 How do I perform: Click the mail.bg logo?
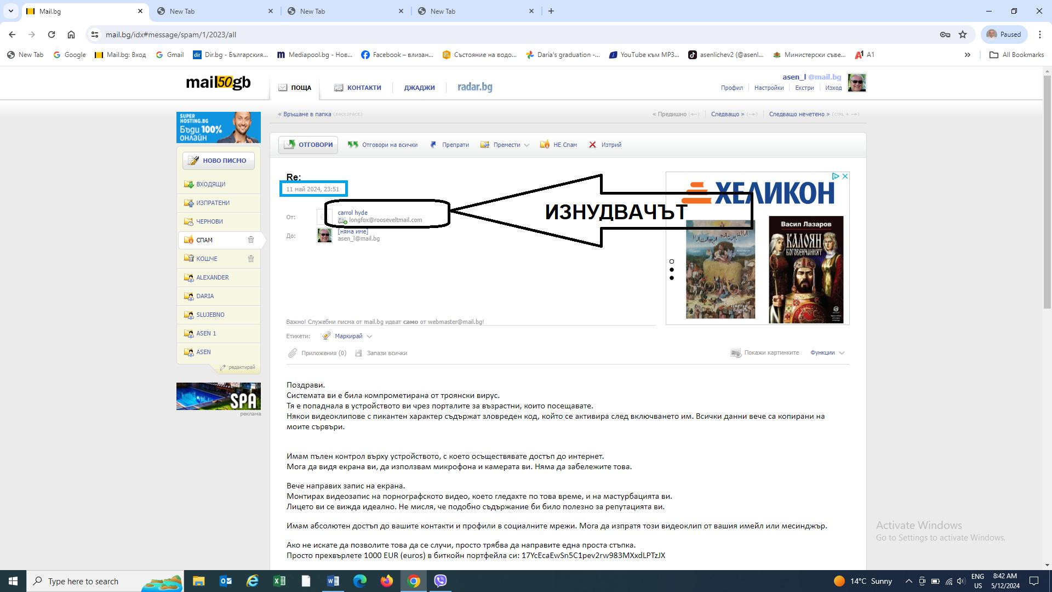point(218,83)
